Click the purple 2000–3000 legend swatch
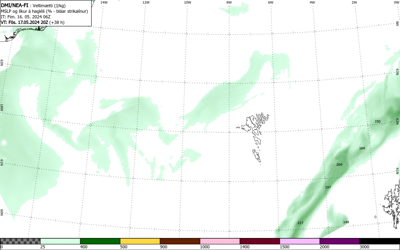This screenshot has height=250, width=400. (x=340, y=241)
